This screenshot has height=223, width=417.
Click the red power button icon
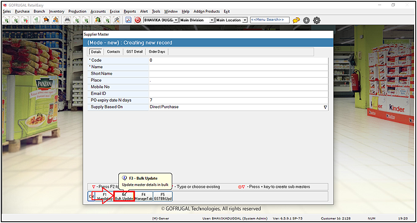tap(137, 20)
